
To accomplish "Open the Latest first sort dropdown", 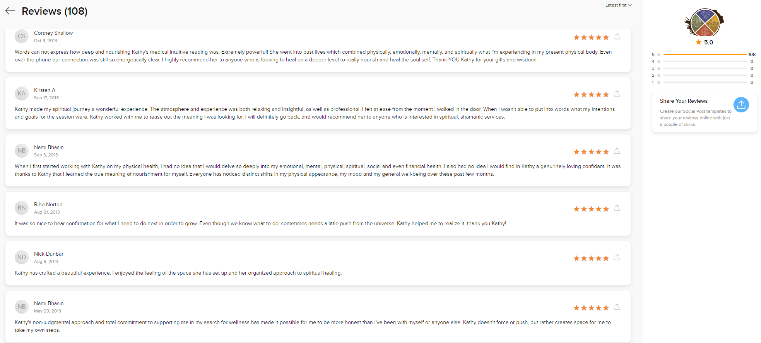I will (x=618, y=5).
